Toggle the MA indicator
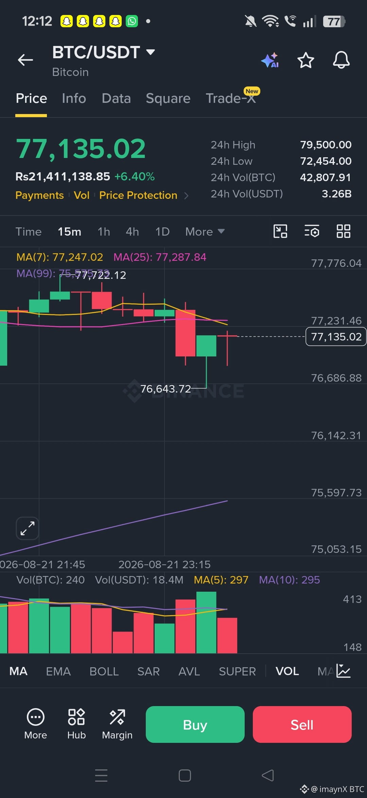This screenshot has height=798, width=367. tap(18, 671)
